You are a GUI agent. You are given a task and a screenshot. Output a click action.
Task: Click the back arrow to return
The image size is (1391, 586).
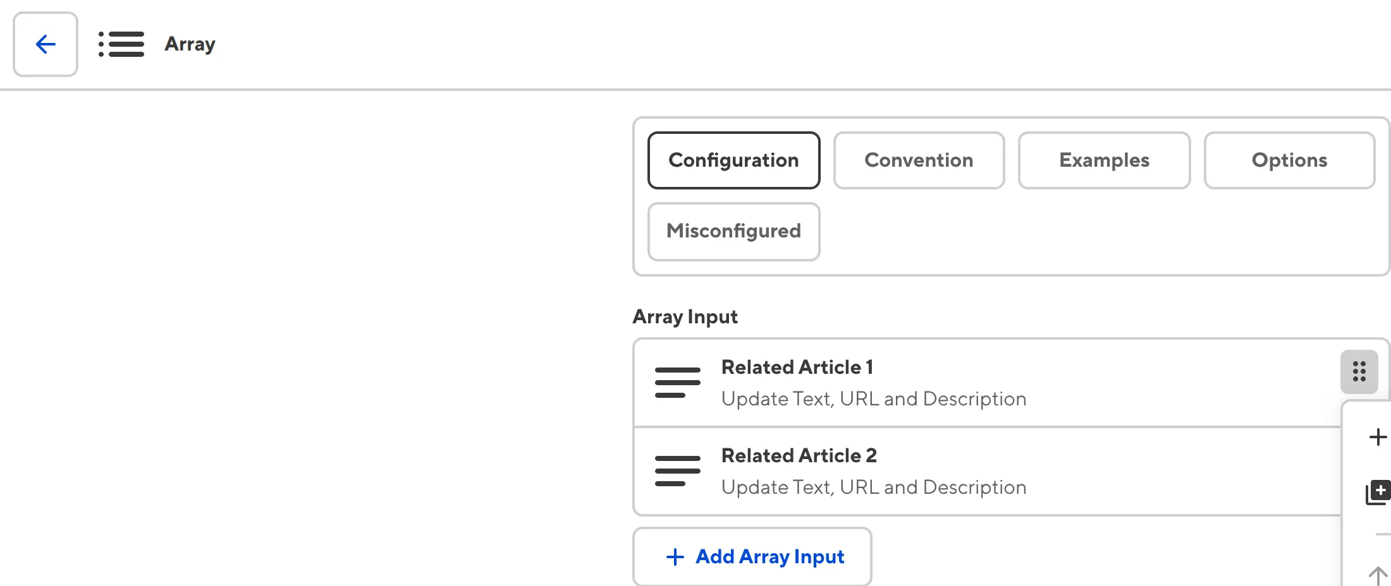pos(44,44)
